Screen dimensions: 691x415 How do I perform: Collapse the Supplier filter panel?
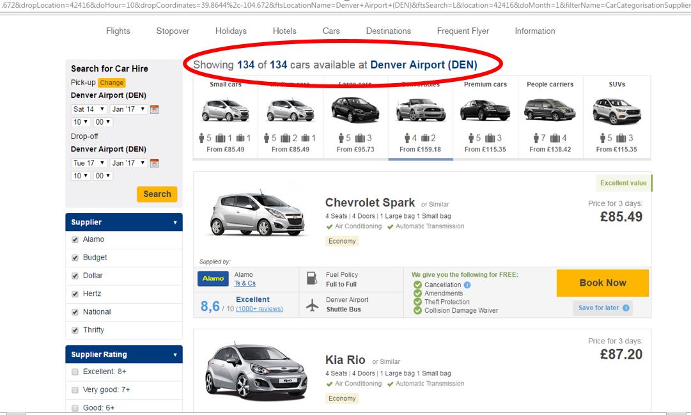[x=124, y=223]
